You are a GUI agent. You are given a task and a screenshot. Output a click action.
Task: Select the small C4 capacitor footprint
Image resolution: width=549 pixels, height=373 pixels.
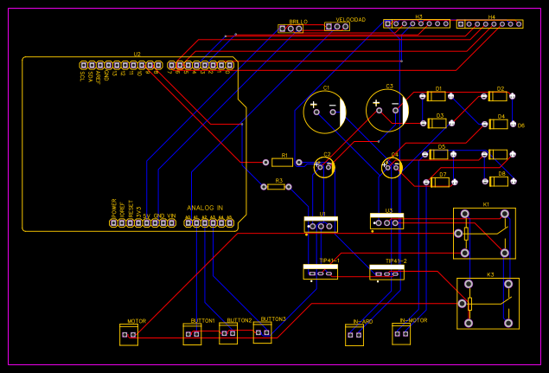(x=392, y=168)
